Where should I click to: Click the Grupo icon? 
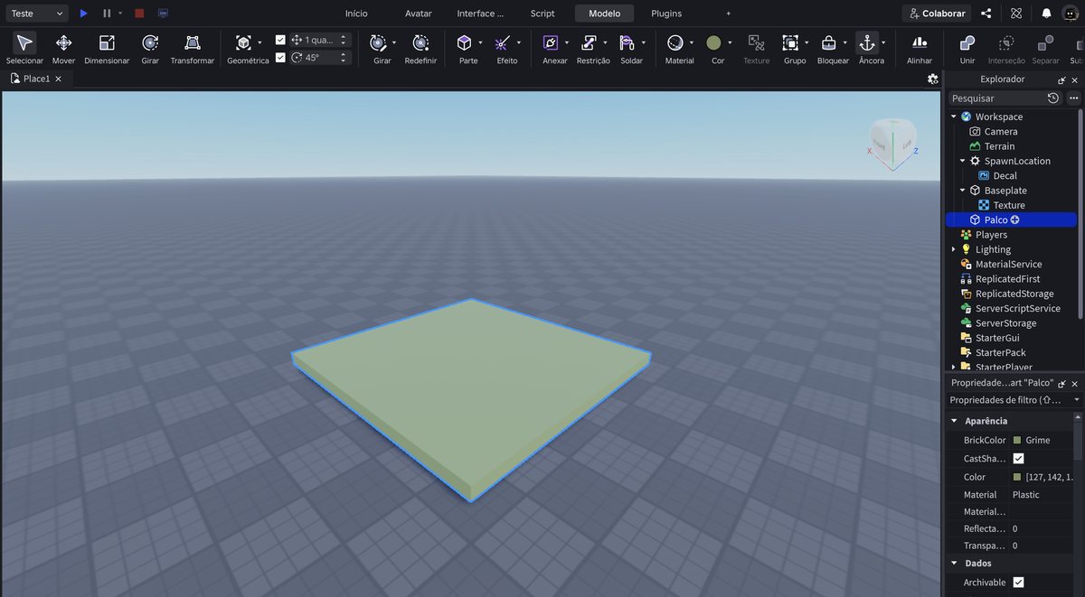pos(790,42)
